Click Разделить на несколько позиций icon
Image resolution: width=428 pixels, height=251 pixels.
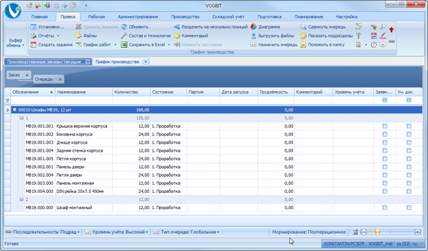coord(177,27)
